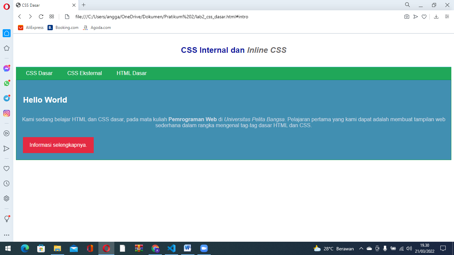Open browsing History from the sidebar clock icon

coord(6,183)
